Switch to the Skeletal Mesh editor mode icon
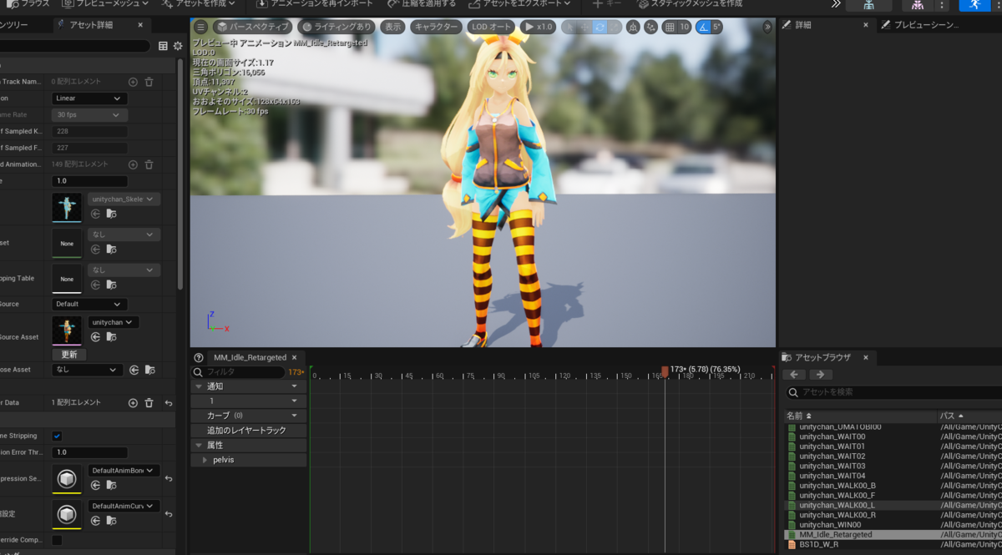1002x555 pixels. (x=918, y=5)
